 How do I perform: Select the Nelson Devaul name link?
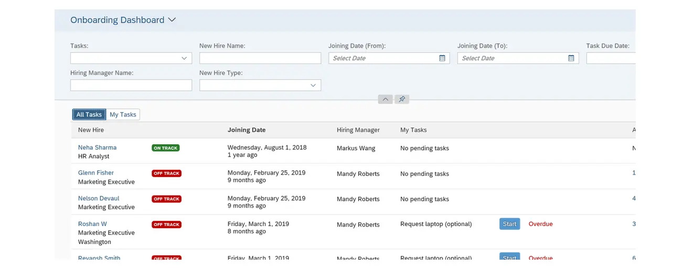point(99,198)
